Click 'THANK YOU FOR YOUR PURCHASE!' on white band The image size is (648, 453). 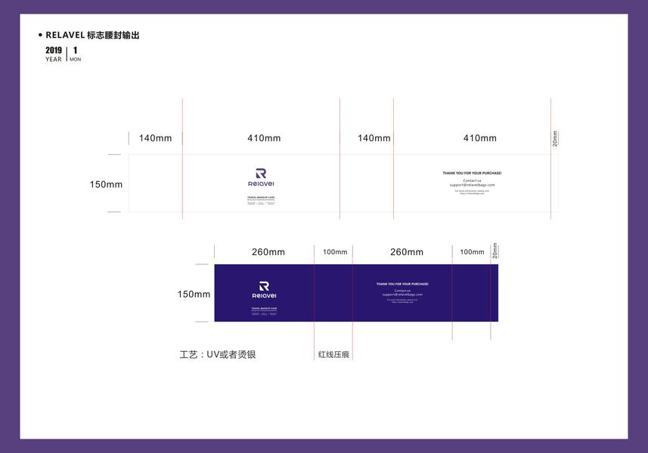click(472, 174)
